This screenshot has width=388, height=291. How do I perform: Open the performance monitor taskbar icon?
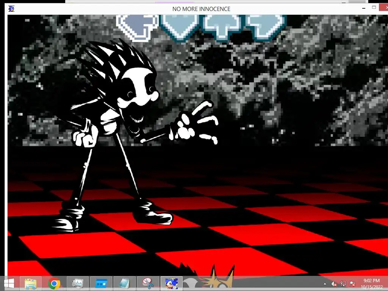[x=78, y=283]
